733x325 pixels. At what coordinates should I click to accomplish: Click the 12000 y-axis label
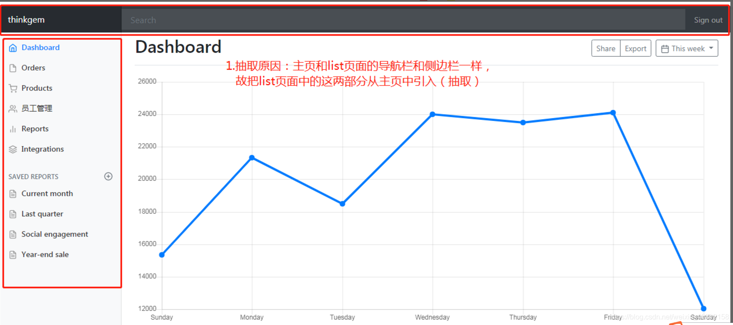[147, 309]
